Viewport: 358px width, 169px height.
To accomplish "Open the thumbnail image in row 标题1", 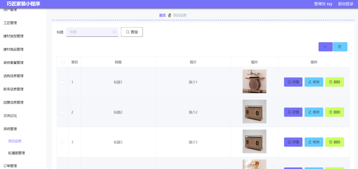I will click(x=254, y=82).
